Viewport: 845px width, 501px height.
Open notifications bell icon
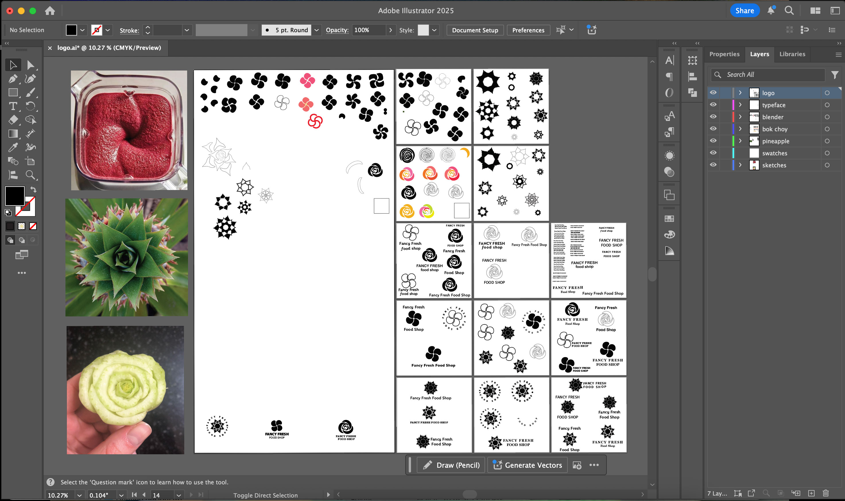(x=771, y=11)
